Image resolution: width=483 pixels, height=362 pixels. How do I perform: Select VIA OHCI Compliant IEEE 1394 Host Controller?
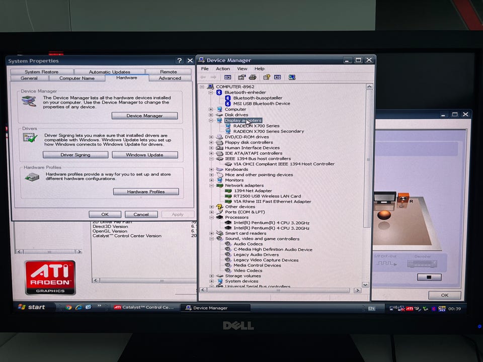pos(284,164)
